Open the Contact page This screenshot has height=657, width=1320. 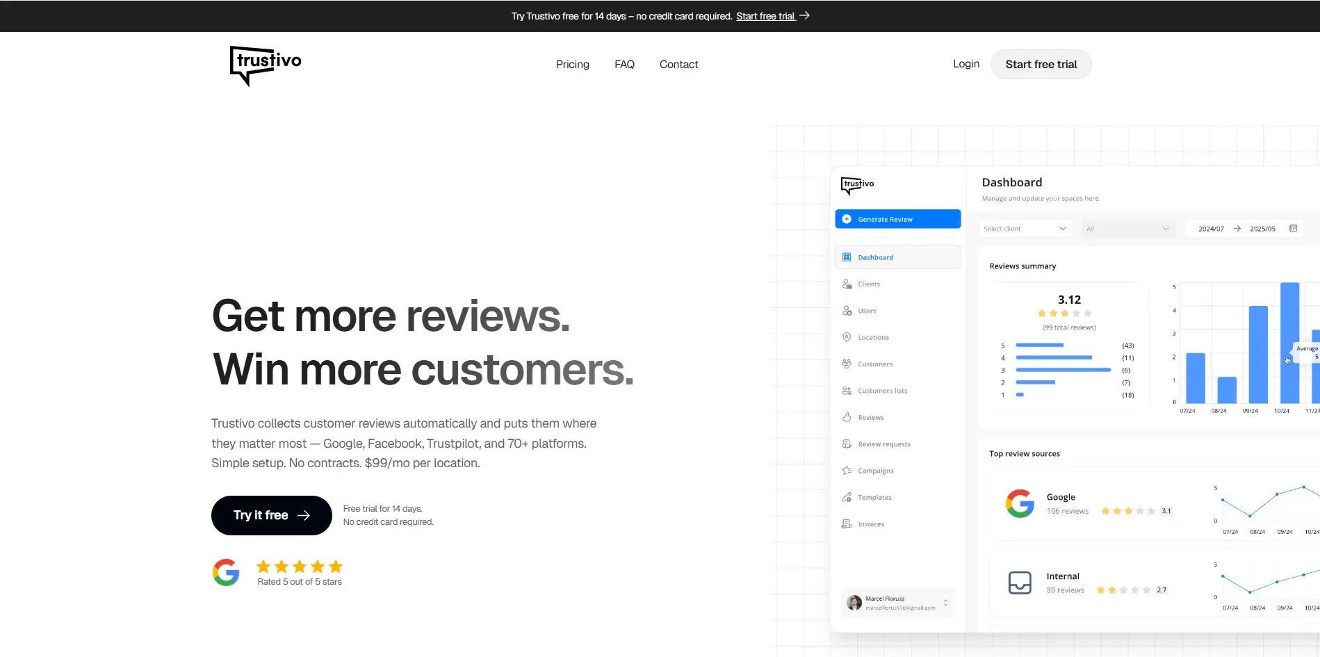(x=679, y=65)
